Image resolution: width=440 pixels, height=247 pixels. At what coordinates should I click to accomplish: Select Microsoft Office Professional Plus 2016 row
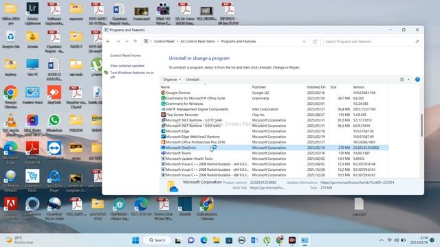click(274, 142)
